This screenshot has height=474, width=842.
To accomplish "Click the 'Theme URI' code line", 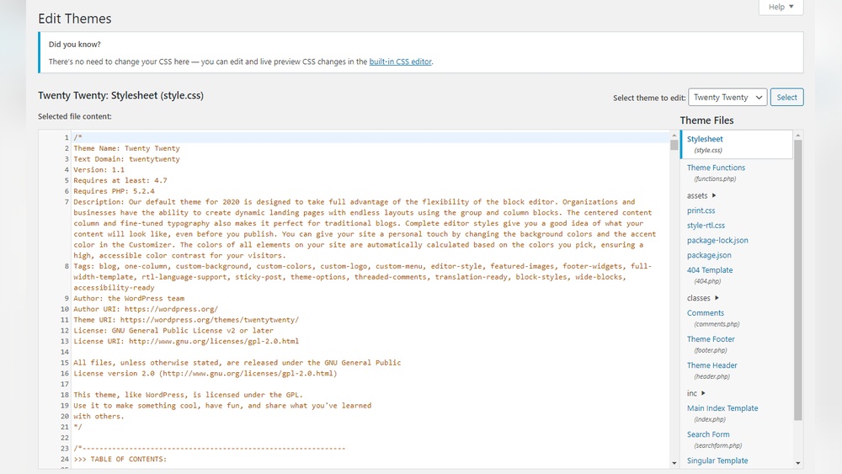I will point(186,320).
